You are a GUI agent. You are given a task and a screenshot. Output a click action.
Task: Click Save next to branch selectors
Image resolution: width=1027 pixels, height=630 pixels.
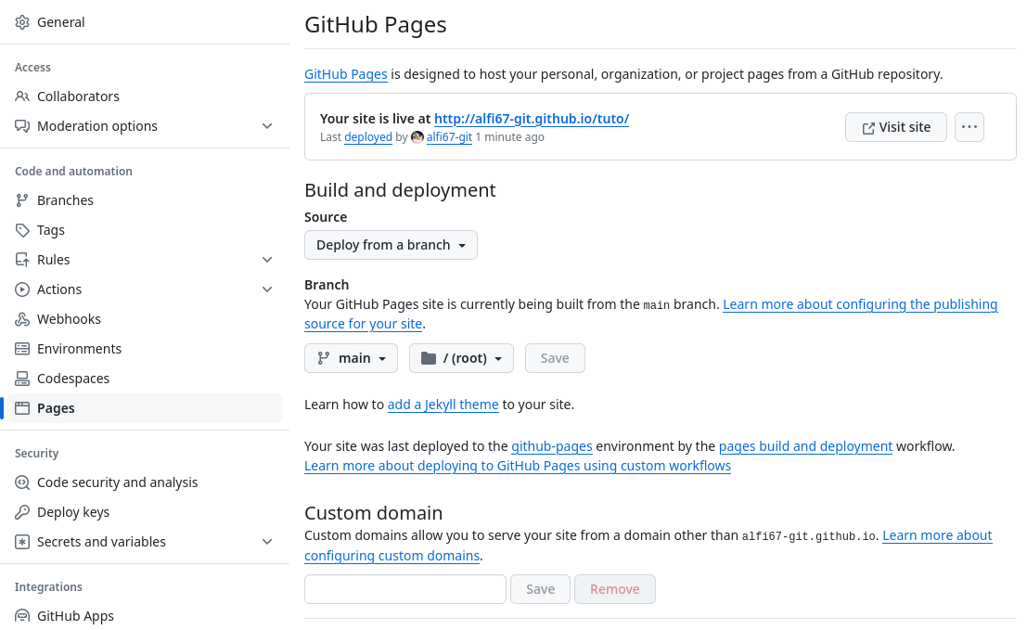tap(555, 358)
